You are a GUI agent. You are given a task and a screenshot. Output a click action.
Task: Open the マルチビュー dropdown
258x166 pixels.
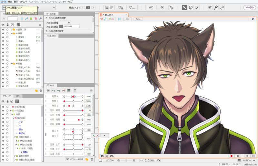click(247, 160)
